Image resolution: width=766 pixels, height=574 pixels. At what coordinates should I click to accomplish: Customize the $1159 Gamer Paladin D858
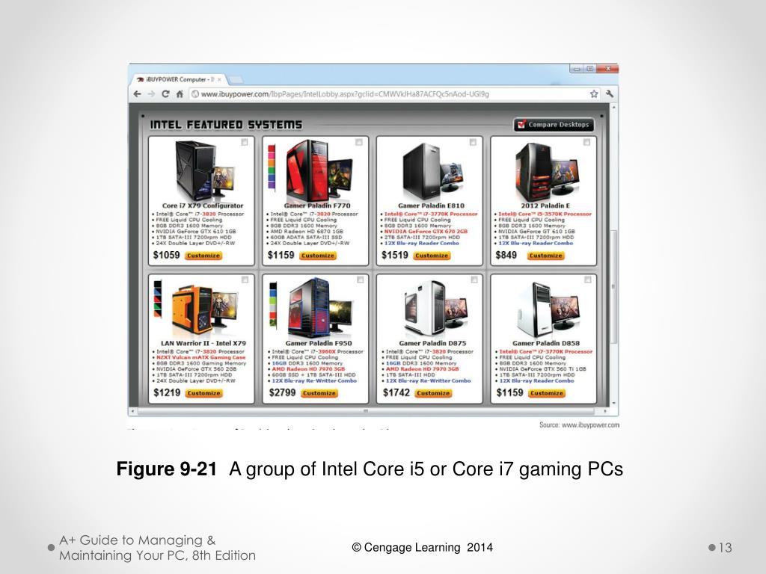tap(547, 393)
